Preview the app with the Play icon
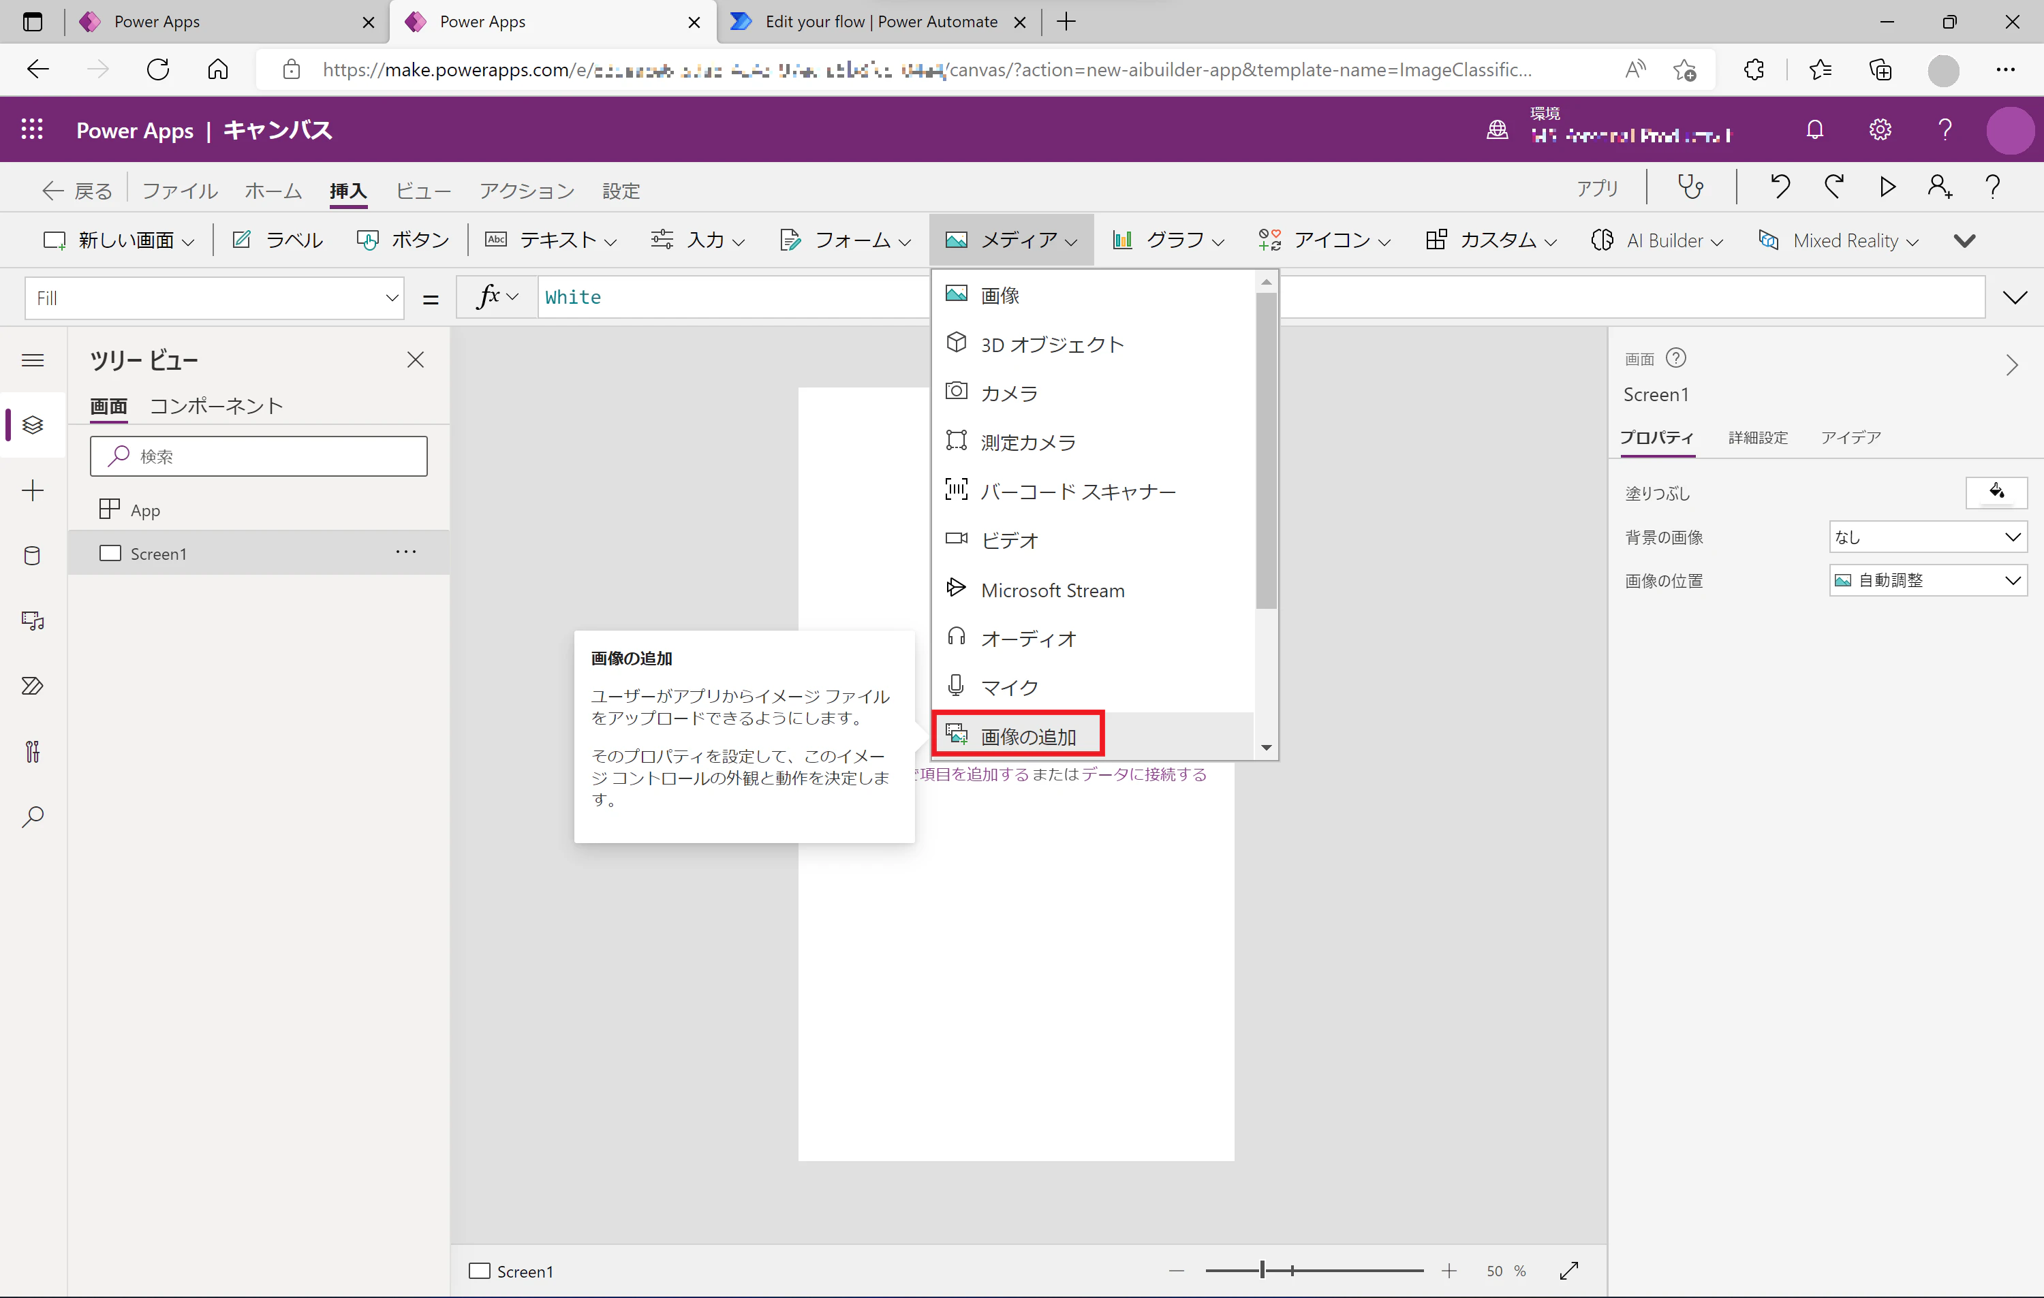This screenshot has width=2044, height=1298. (1887, 187)
